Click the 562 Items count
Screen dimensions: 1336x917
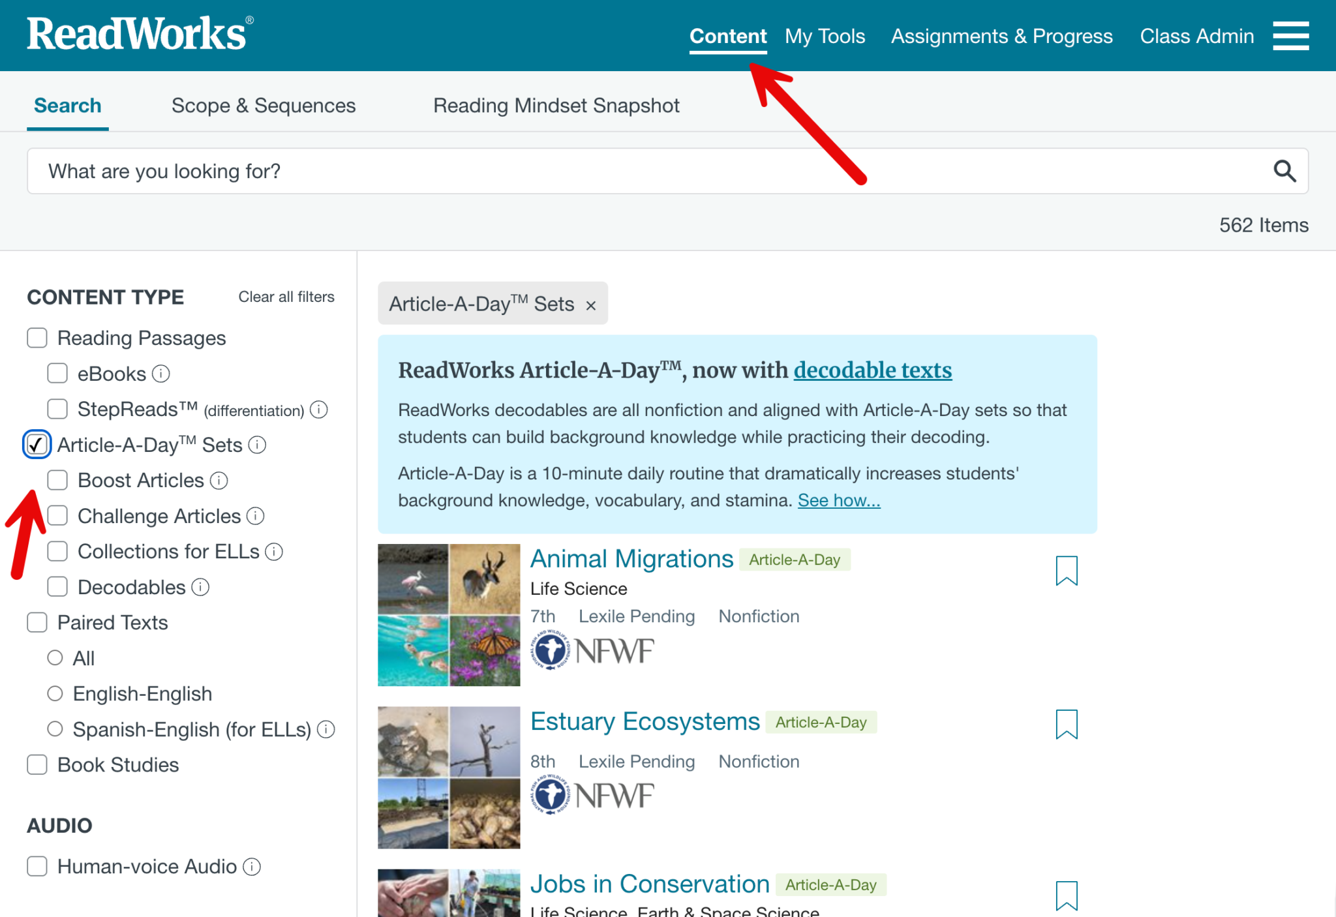1264,225
